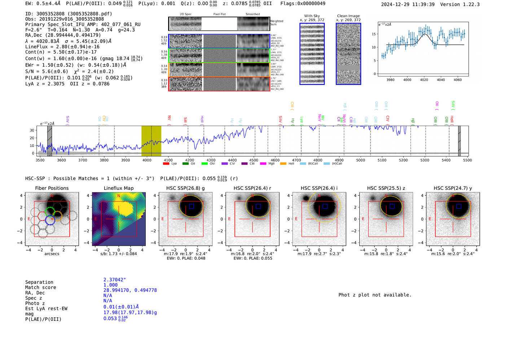Click the λ = 4020.83Å line
This screenshot has height=344, width=505.
(68, 41)
